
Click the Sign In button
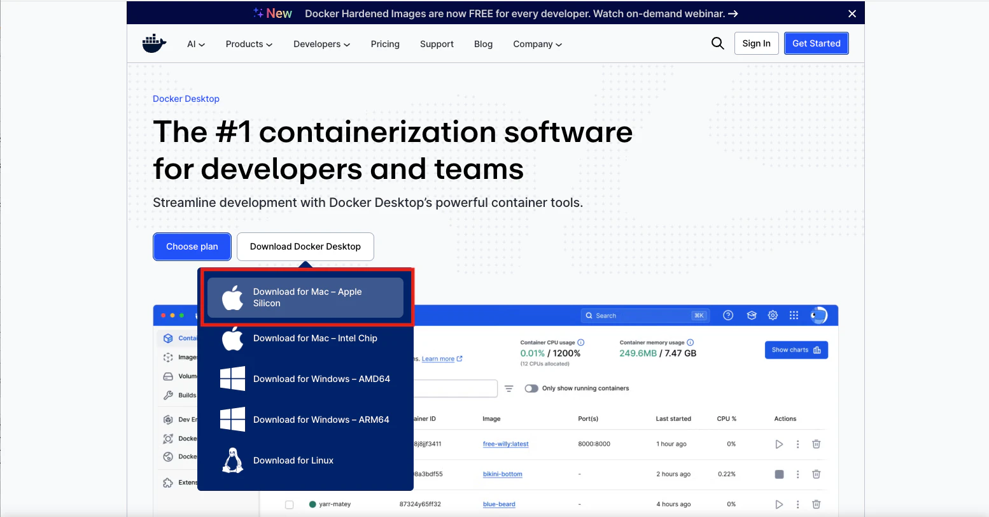click(756, 43)
